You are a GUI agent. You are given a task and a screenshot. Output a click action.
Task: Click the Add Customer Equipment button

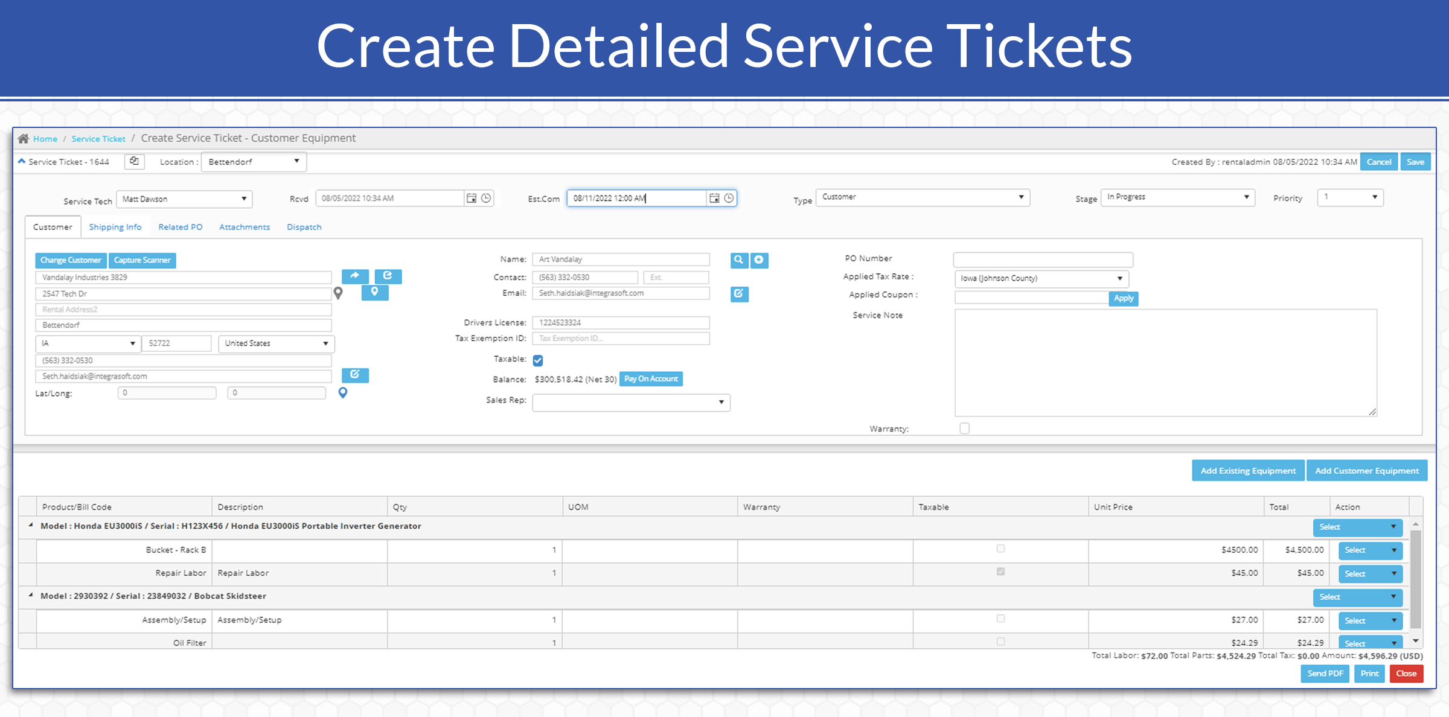[x=1367, y=470]
